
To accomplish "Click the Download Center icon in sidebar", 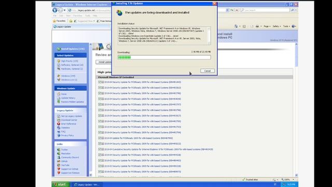I will (x=59, y=120).
